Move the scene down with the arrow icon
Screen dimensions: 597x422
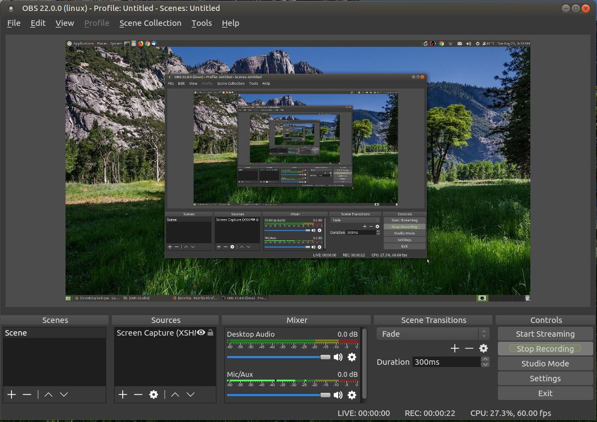(x=63, y=394)
